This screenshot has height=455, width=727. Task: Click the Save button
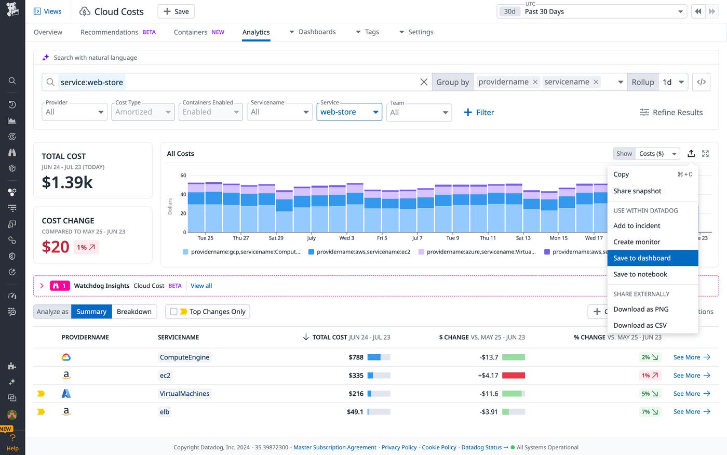pos(176,11)
